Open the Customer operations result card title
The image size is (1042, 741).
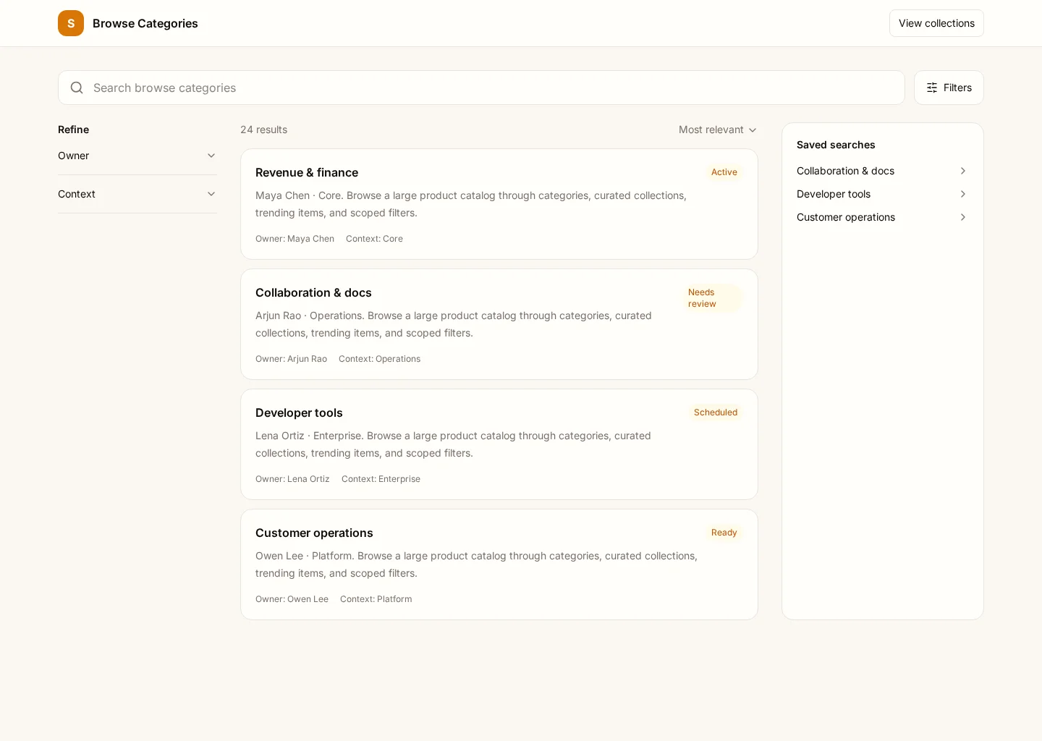click(x=314, y=533)
